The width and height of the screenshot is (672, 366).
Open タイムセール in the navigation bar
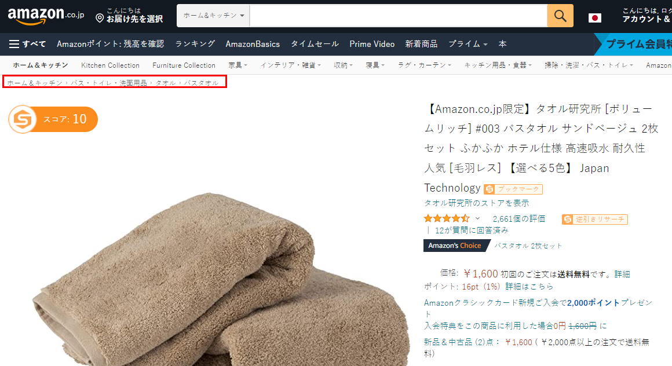[x=315, y=43]
